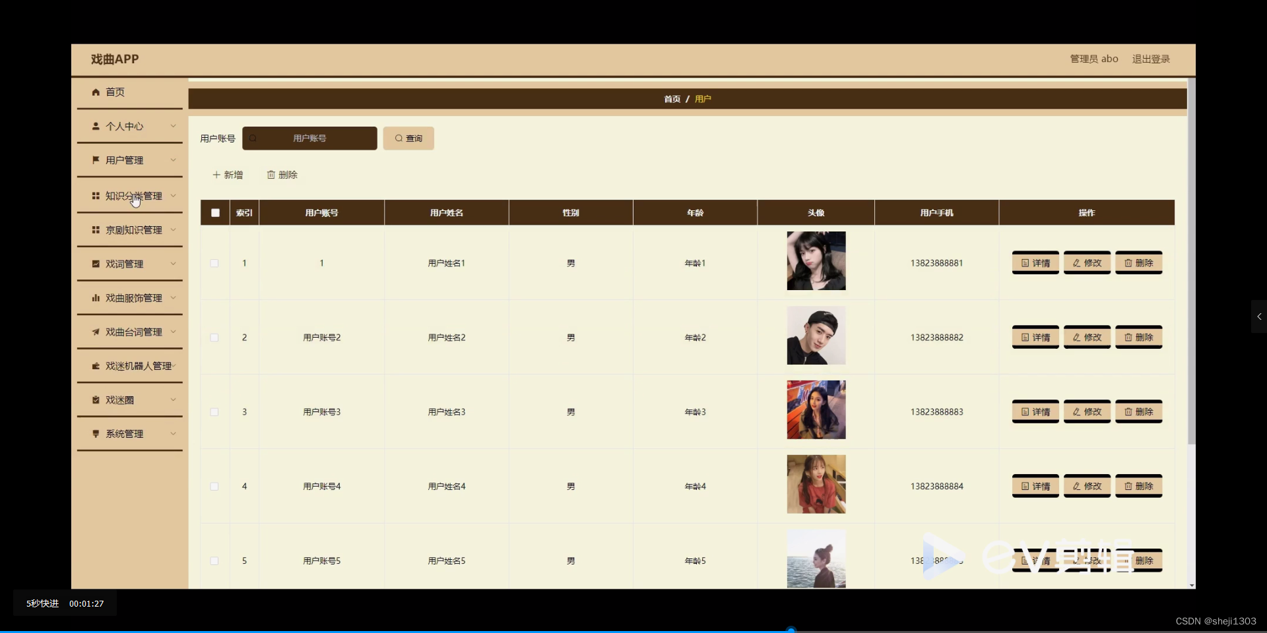Expand the 戏迷圈 sidebar section
1267x633 pixels.
click(x=129, y=400)
